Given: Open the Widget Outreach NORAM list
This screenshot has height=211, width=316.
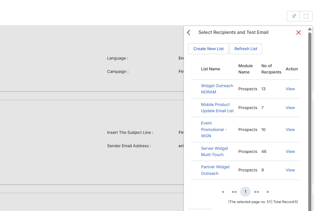Looking at the screenshot, I should (x=217, y=89).
